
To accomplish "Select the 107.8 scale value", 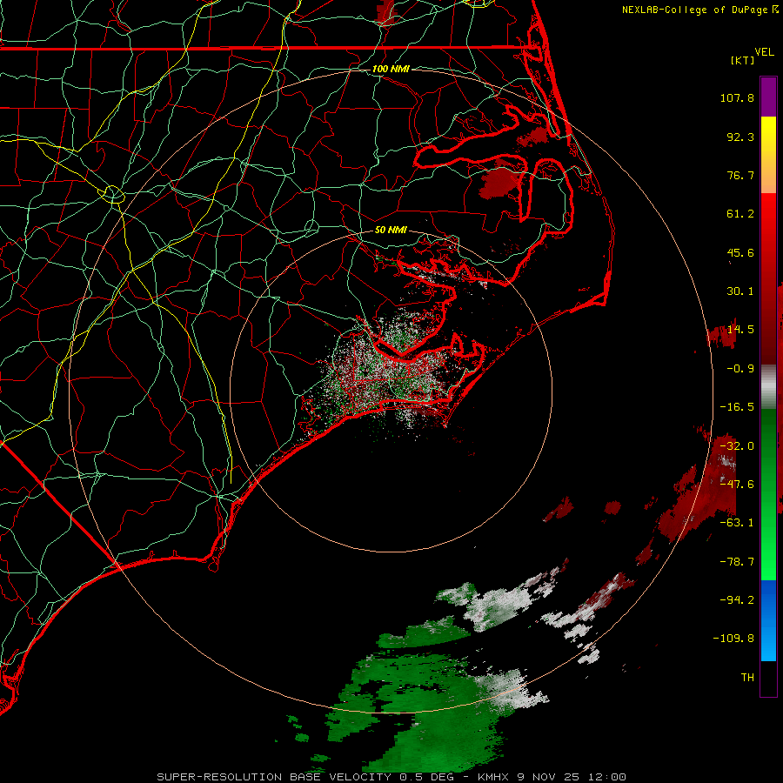I will coord(737,97).
